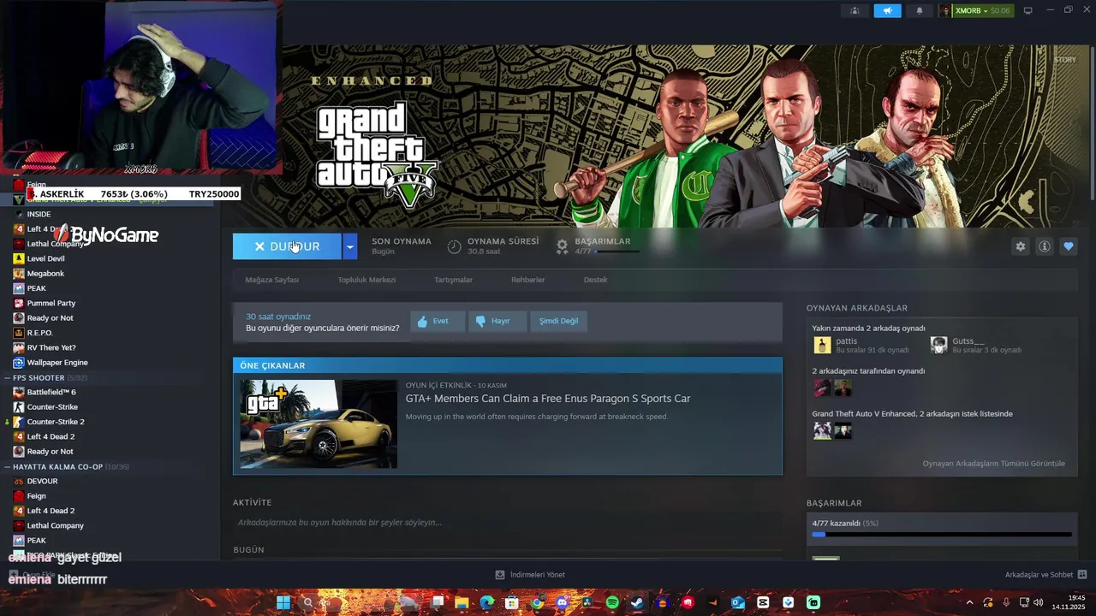This screenshot has width=1096, height=616.
Task: Switch to Big Picture mode monitor icon
Action: pyautogui.click(x=1028, y=10)
